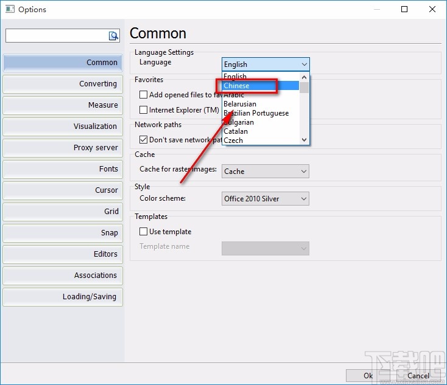
Task: Collapse the Language dropdown showing English
Action: coord(266,64)
